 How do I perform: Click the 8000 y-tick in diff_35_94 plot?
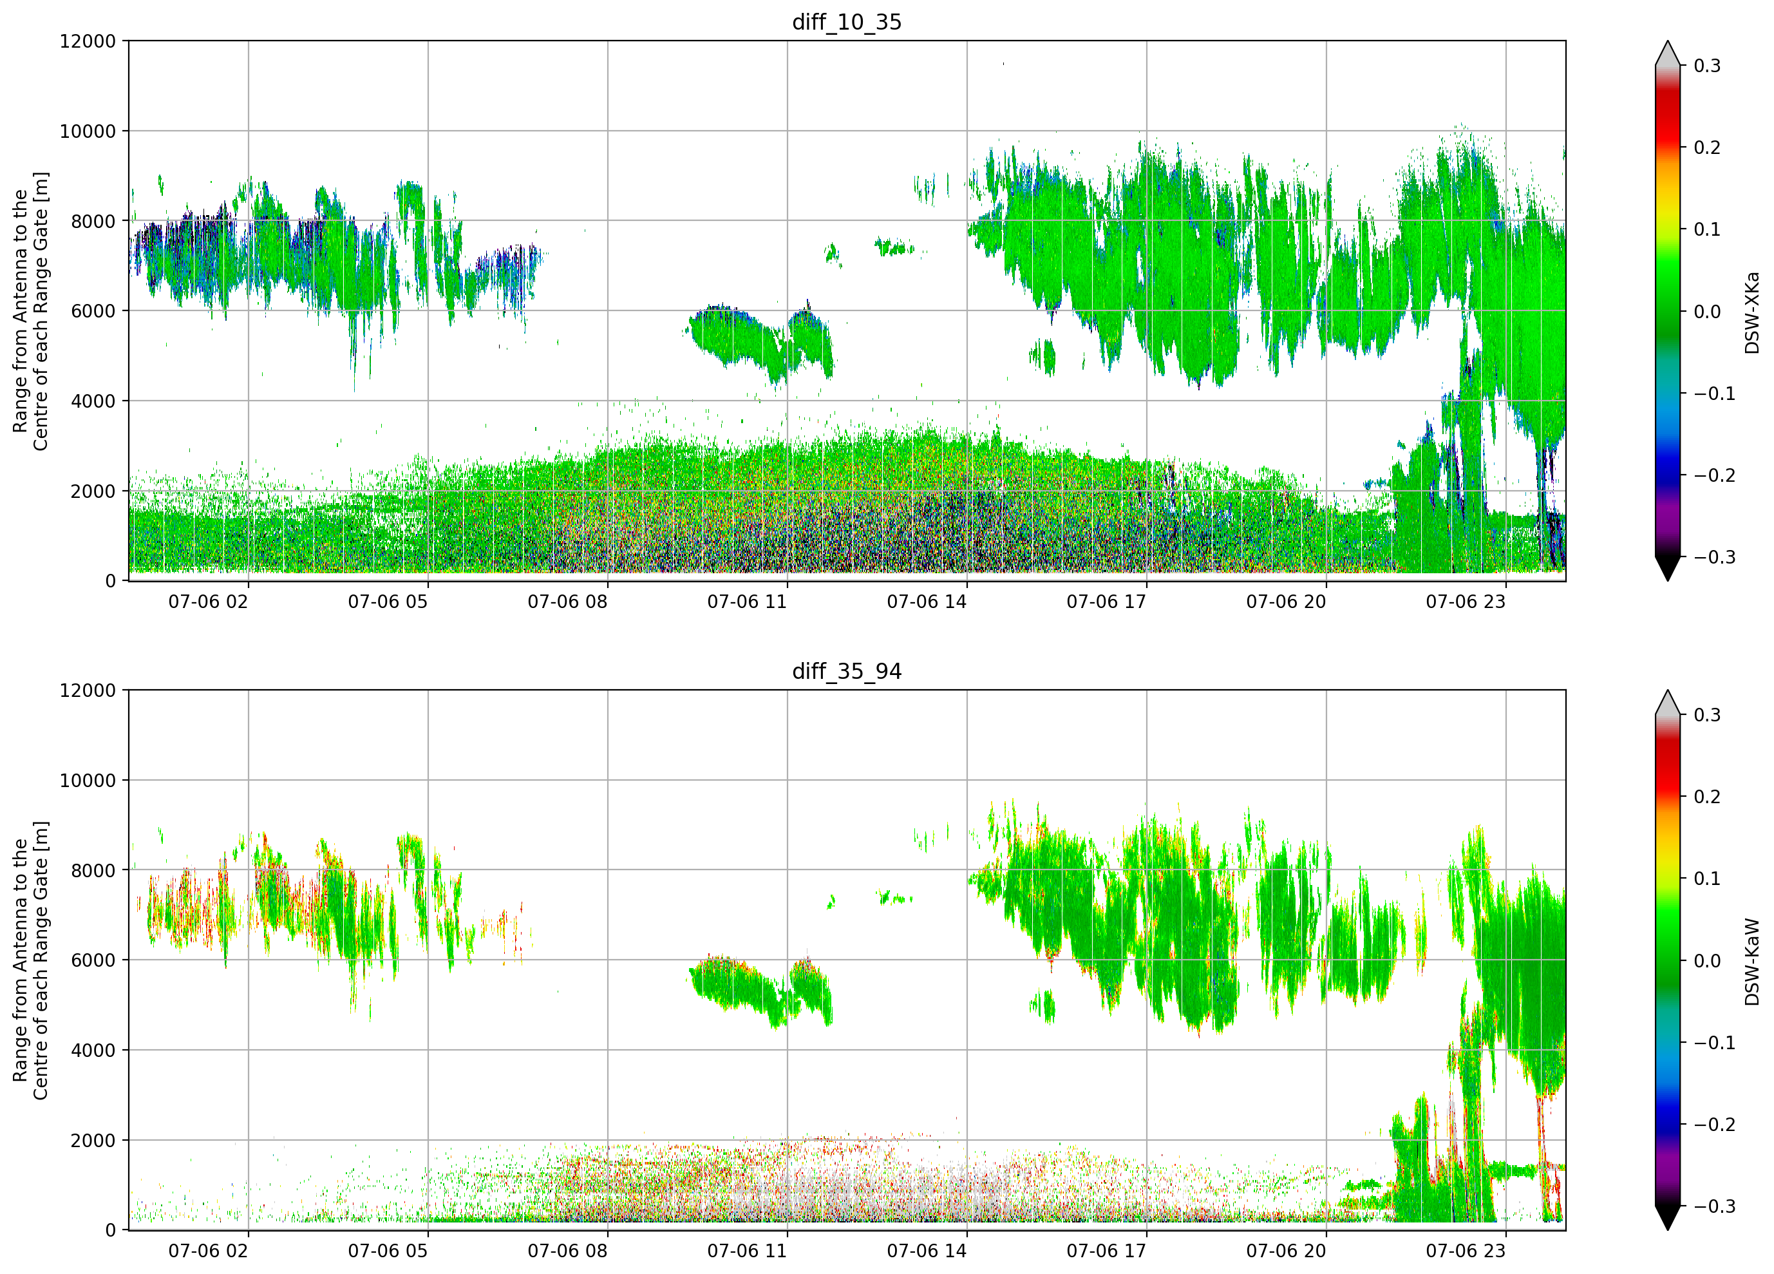pyautogui.click(x=93, y=870)
